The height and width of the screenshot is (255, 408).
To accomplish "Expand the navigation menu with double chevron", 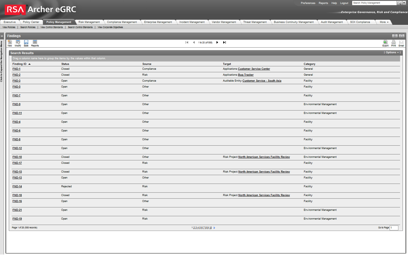I will coord(2,36).
